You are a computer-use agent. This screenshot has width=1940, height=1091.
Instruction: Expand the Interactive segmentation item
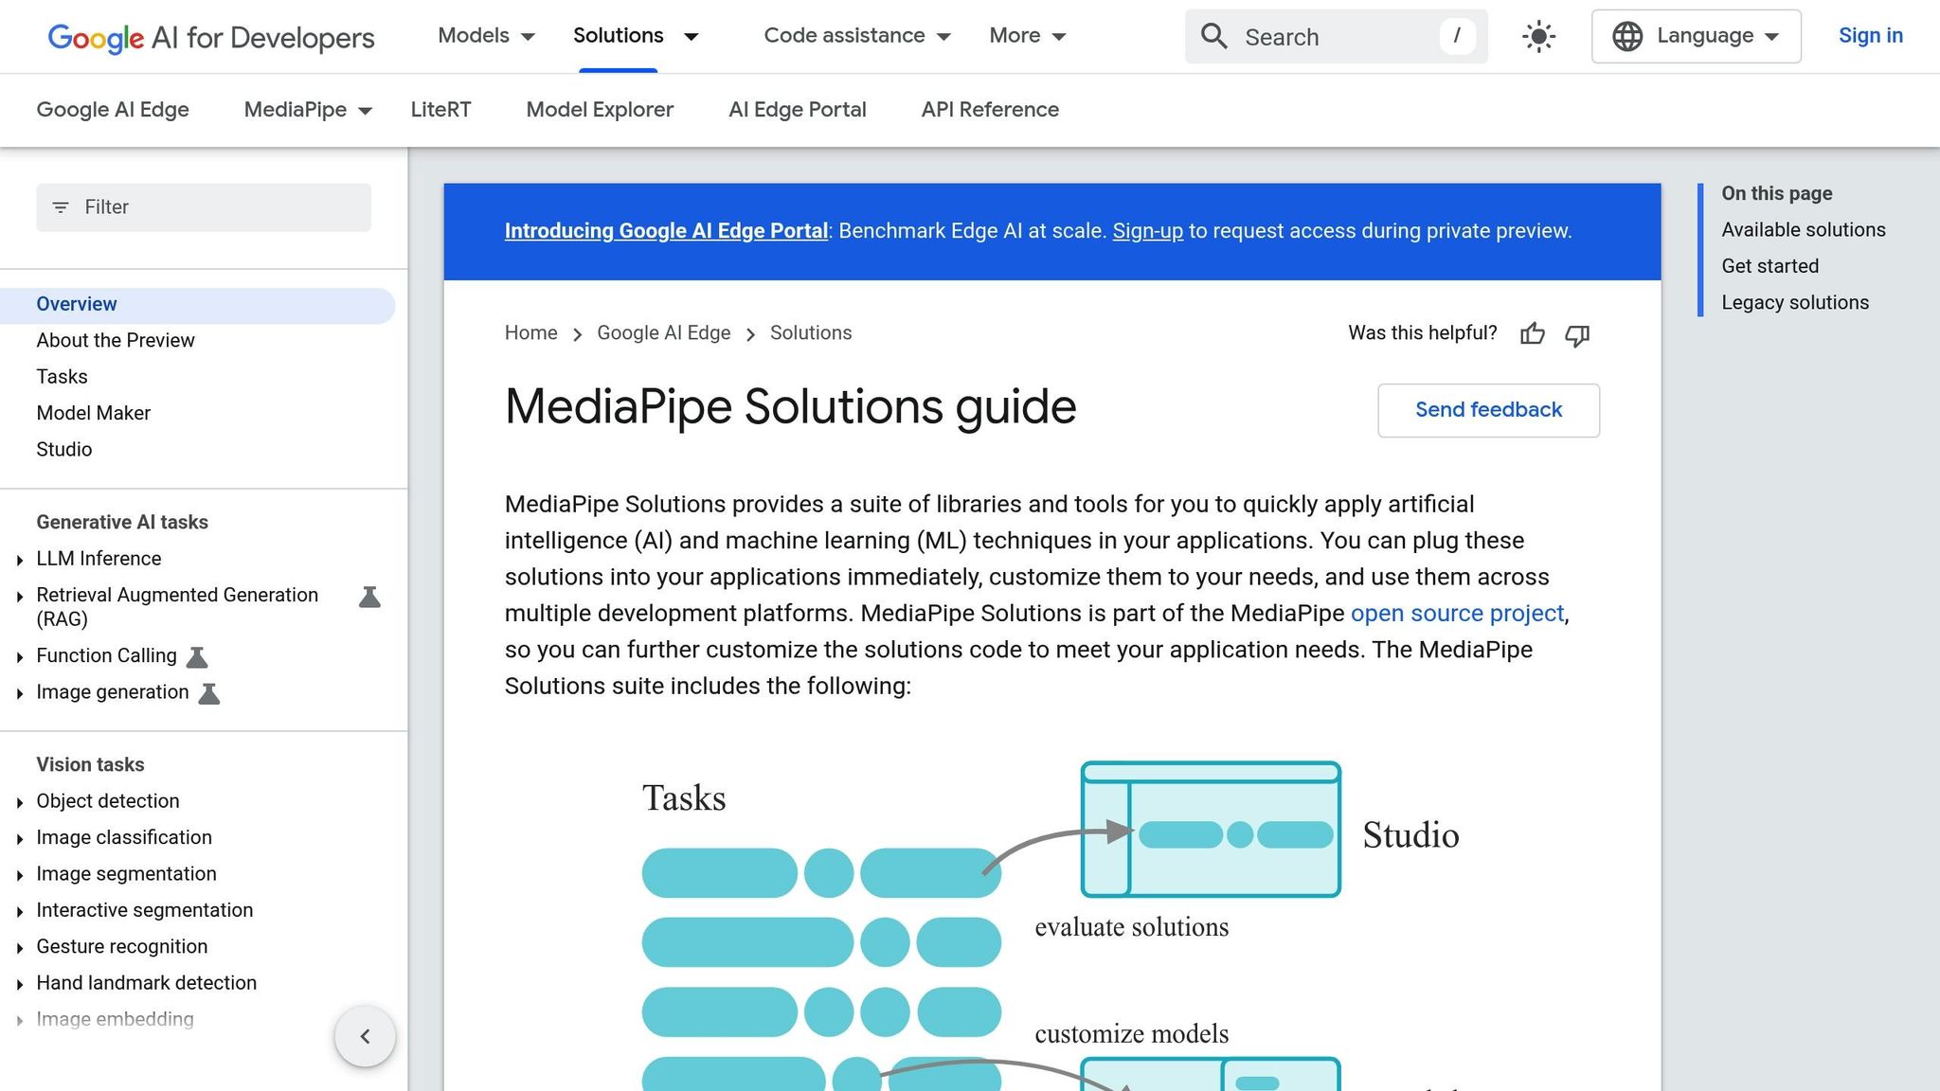20,911
